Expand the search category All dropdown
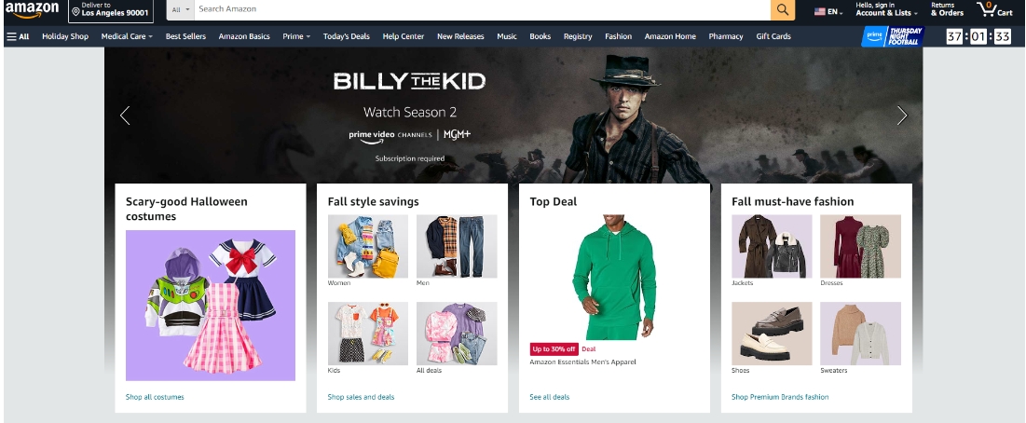 180,10
